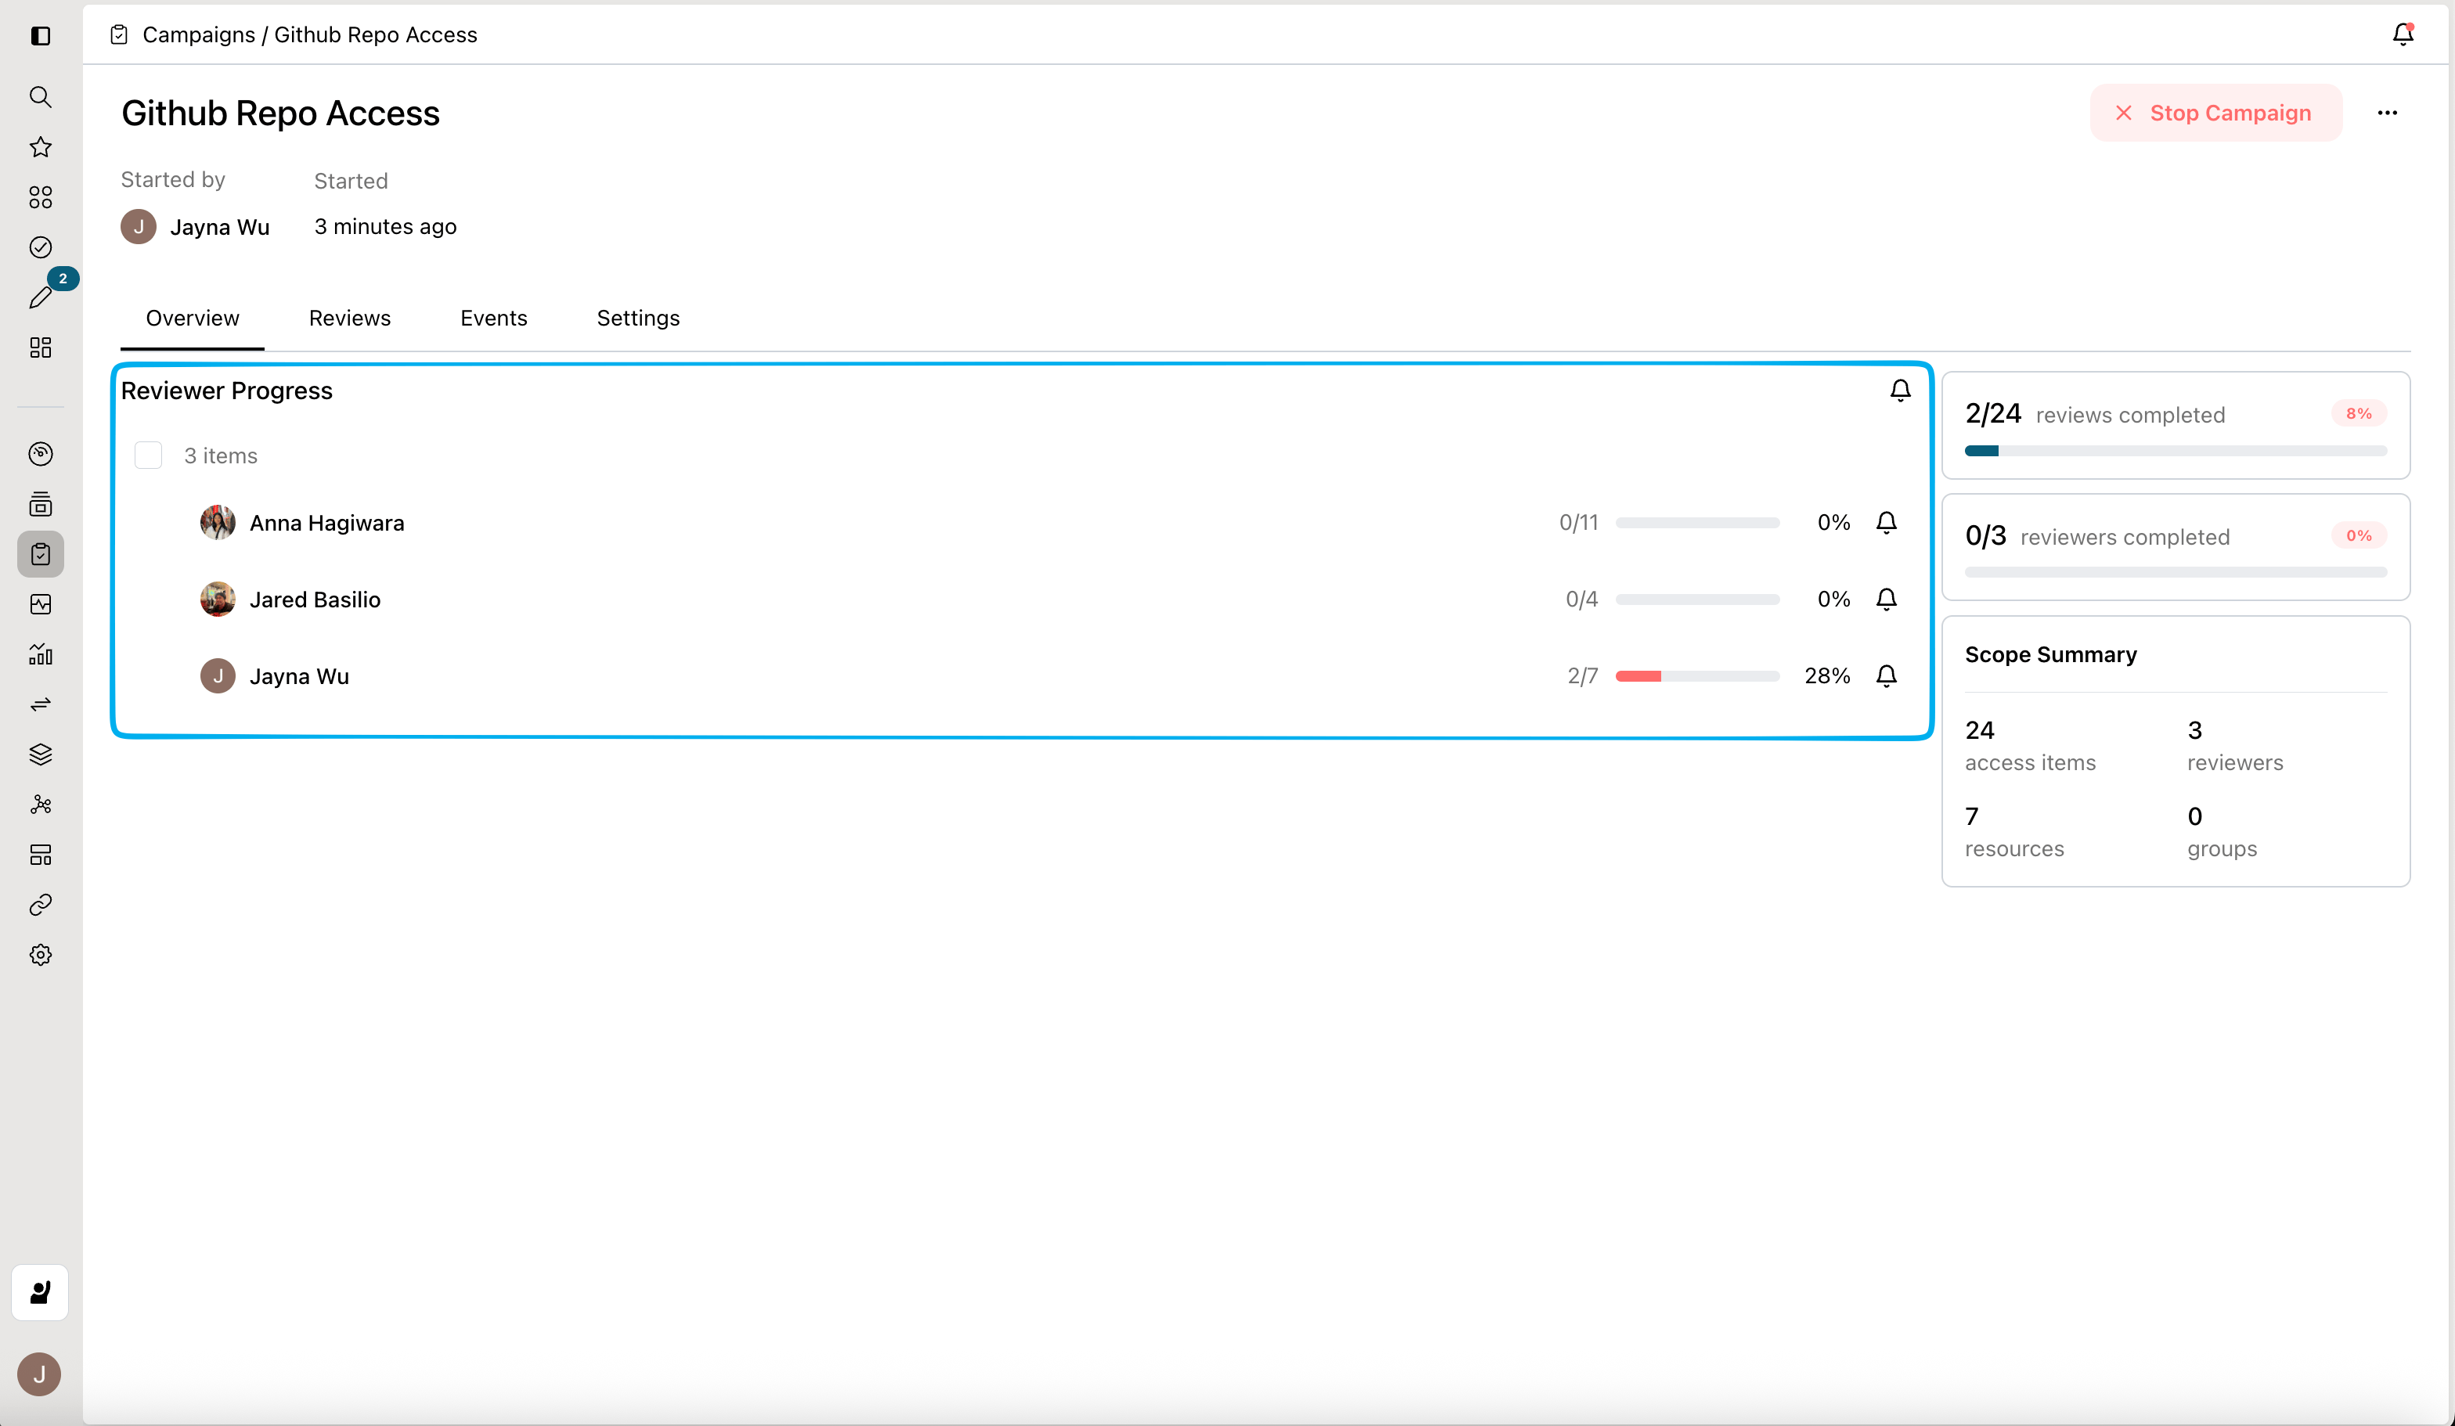Toggle the sidebar panel icon
The height and width of the screenshot is (1426, 2455).
40,36
